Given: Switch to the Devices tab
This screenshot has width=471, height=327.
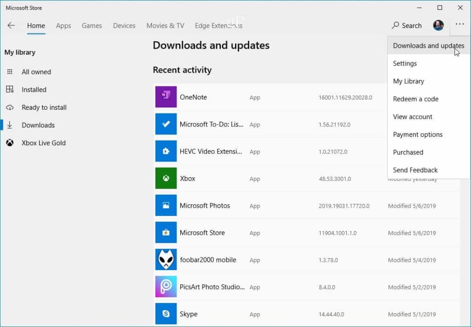Looking at the screenshot, I should click(x=124, y=26).
